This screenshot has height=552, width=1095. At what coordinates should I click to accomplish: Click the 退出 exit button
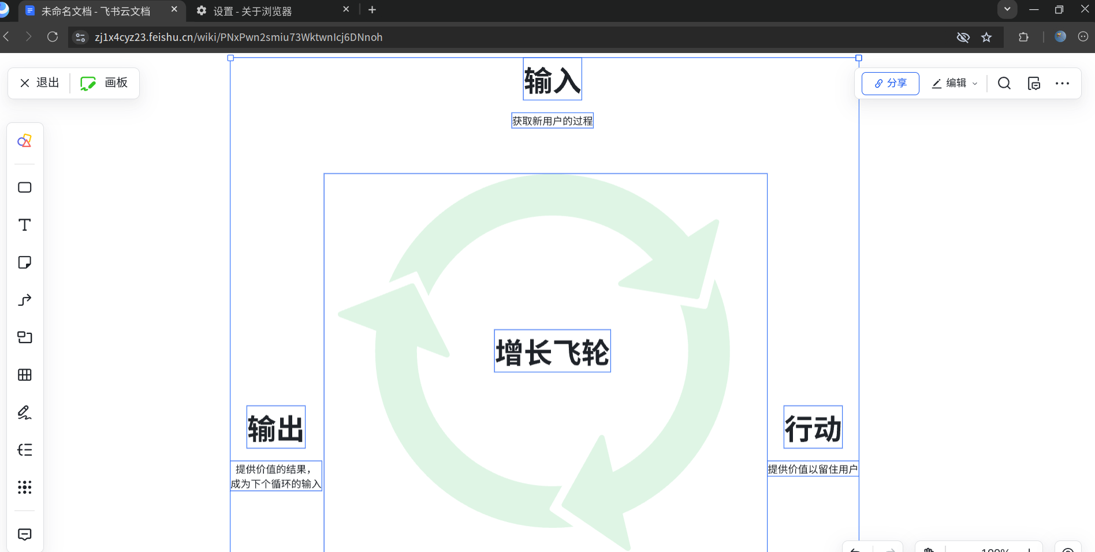(39, 83)
